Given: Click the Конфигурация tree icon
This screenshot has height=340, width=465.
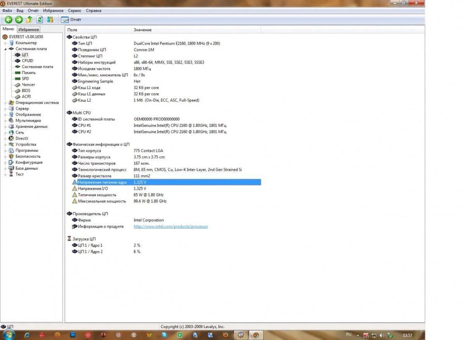Looking at the screenshot, I should click(x=11, y=162).
